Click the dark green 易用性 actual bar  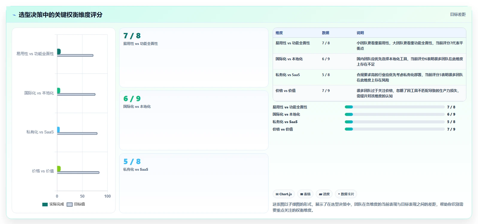pyautogui.click(x=59, y=52)
